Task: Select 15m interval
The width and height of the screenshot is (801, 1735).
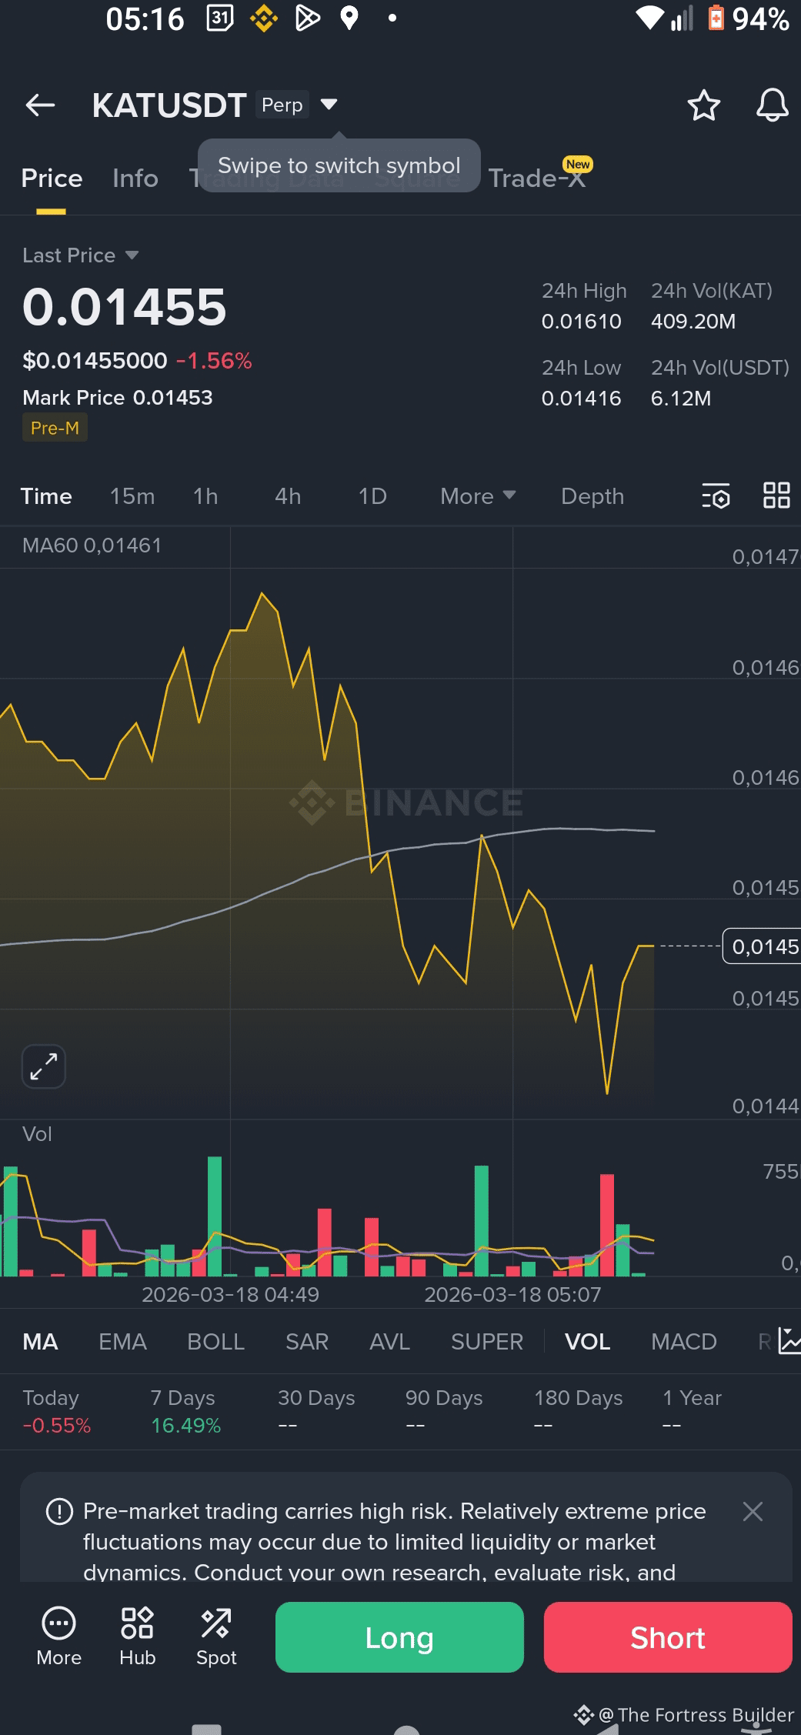Action: [132, 496]
